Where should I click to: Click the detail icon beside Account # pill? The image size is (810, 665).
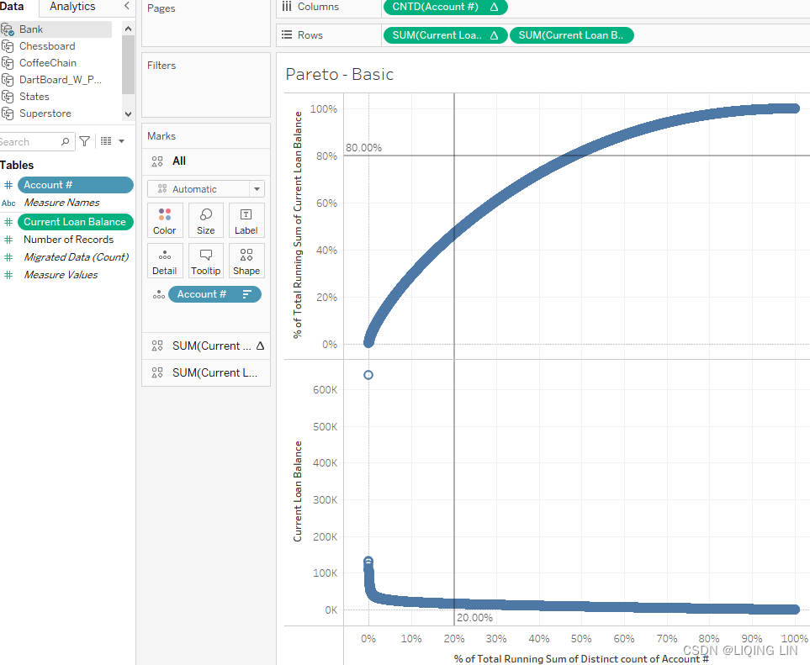pos(159,295)
